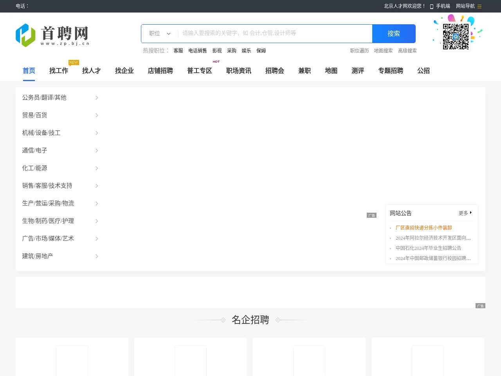Click the 保姆 hot search link
The width and height of the screenshot is (501, 376).
pos(261,51)
